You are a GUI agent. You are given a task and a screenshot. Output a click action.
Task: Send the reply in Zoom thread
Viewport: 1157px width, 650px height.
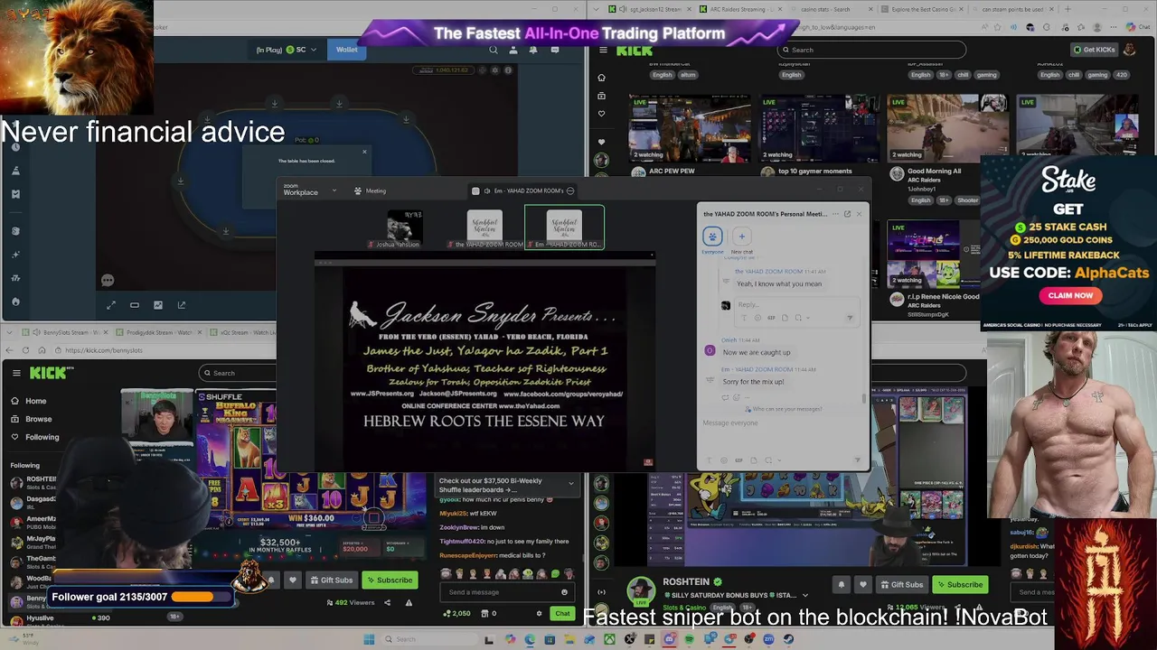click(850, 318)
